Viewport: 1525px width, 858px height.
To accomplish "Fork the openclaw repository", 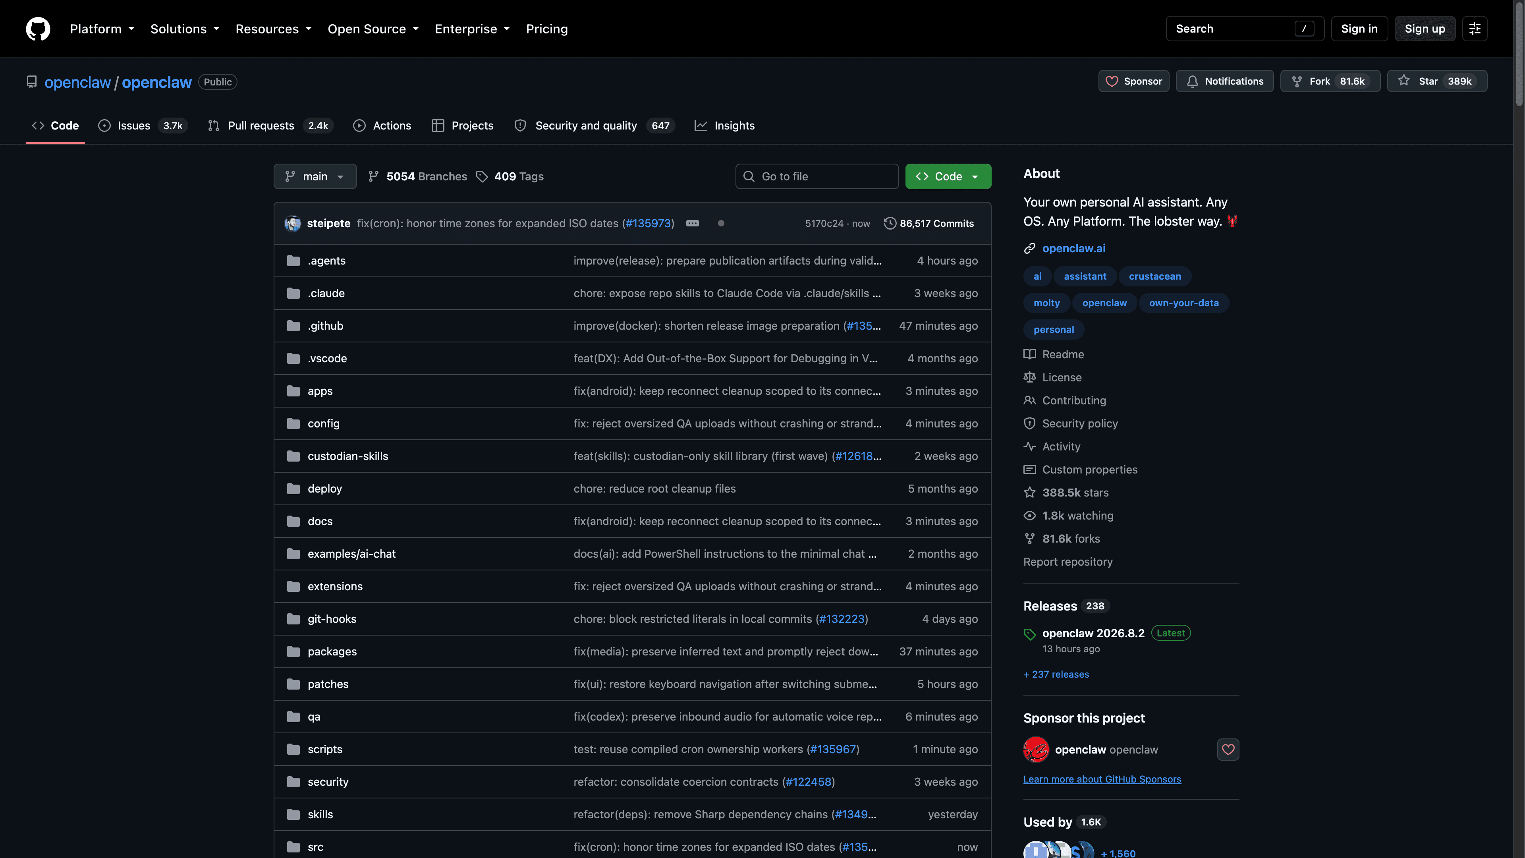I will pyautogui.click(x=1330, y=81).
